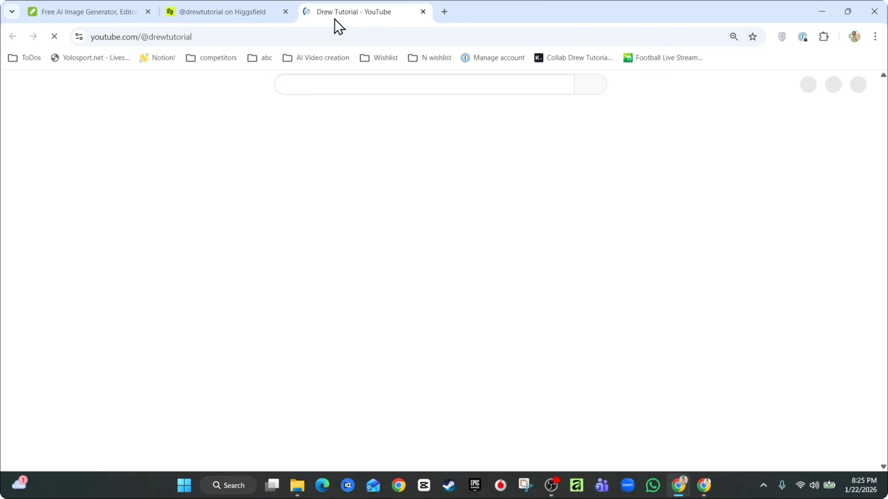Mute the speaker in the system tray
Image resolution: width=888 pixels, height=499 pixels.
click(814, 485)
